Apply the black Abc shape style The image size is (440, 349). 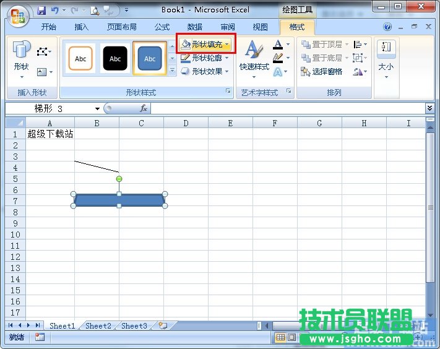115,59
